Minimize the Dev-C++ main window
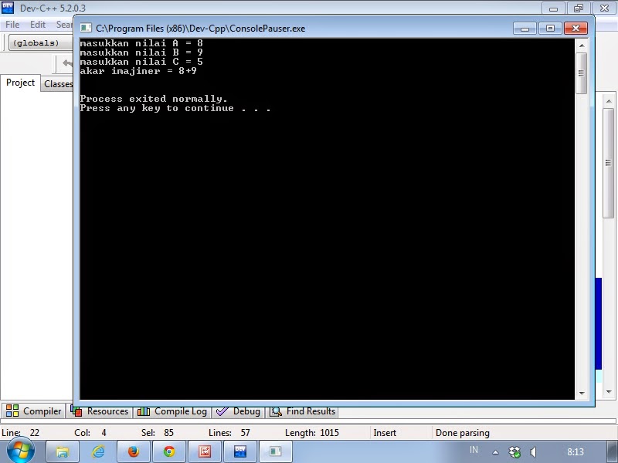618x463 pixels. 553,8
